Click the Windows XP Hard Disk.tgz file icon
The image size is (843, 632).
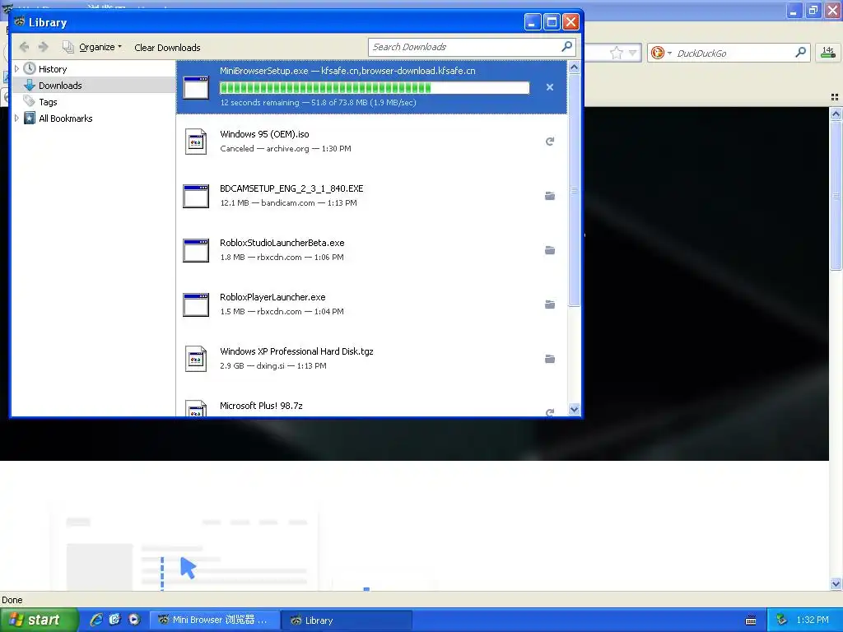[x=196, y=359]
